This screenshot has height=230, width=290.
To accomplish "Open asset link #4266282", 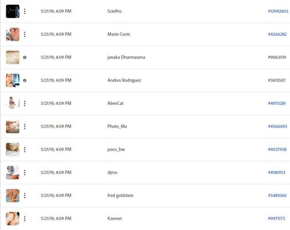I will click(x=277, y=34).
